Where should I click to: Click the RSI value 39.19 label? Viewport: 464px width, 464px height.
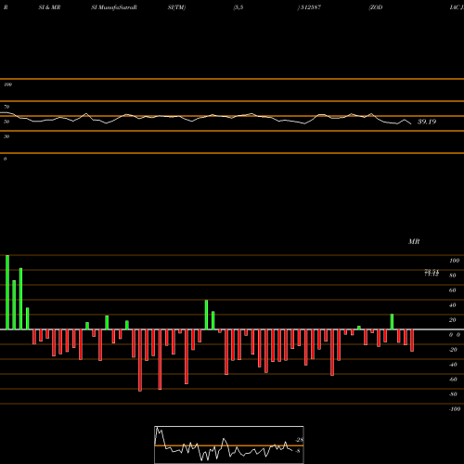click(x=427, y=122)
